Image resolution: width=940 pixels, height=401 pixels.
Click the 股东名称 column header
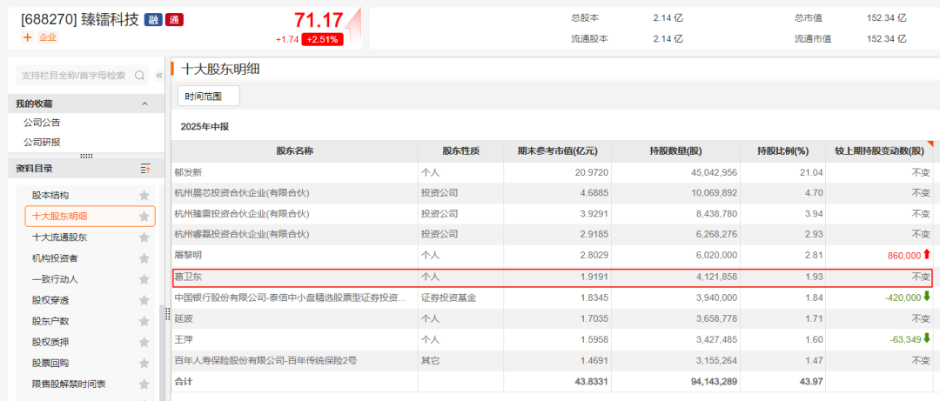(x=294, y=151)
